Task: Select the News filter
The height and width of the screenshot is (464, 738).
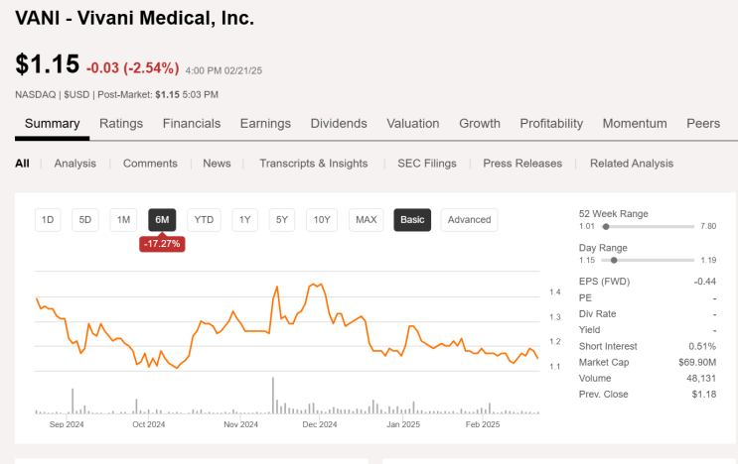Action: pos(217,164)
